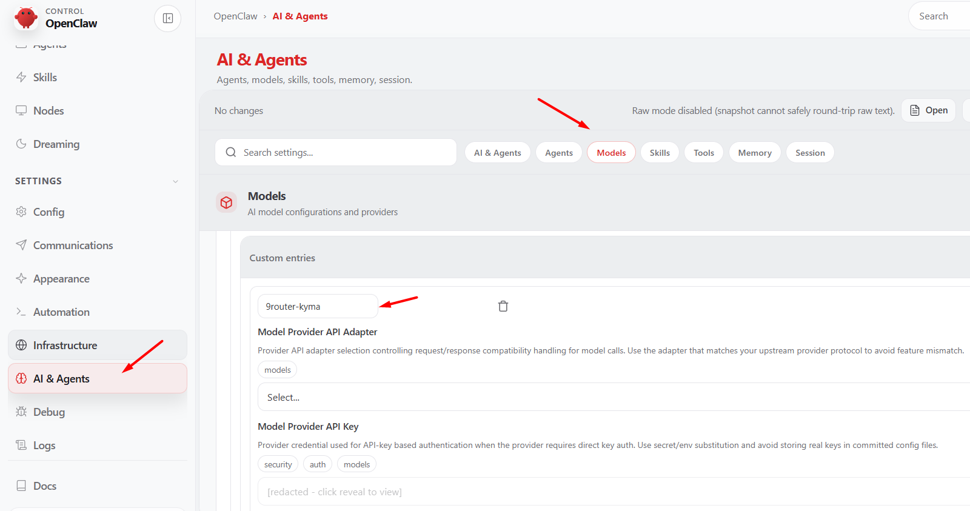The image size is (970, 511).
Task: Click the Skills lightning bolt icon
Action: [21, 77]
